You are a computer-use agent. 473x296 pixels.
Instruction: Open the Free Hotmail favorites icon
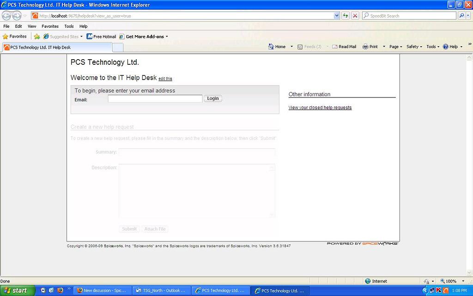click(89, 36)
